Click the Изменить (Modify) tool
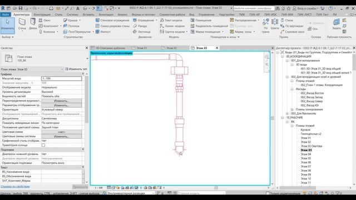The height and width of the screenshot is (200, 356). tap(7, 25)
